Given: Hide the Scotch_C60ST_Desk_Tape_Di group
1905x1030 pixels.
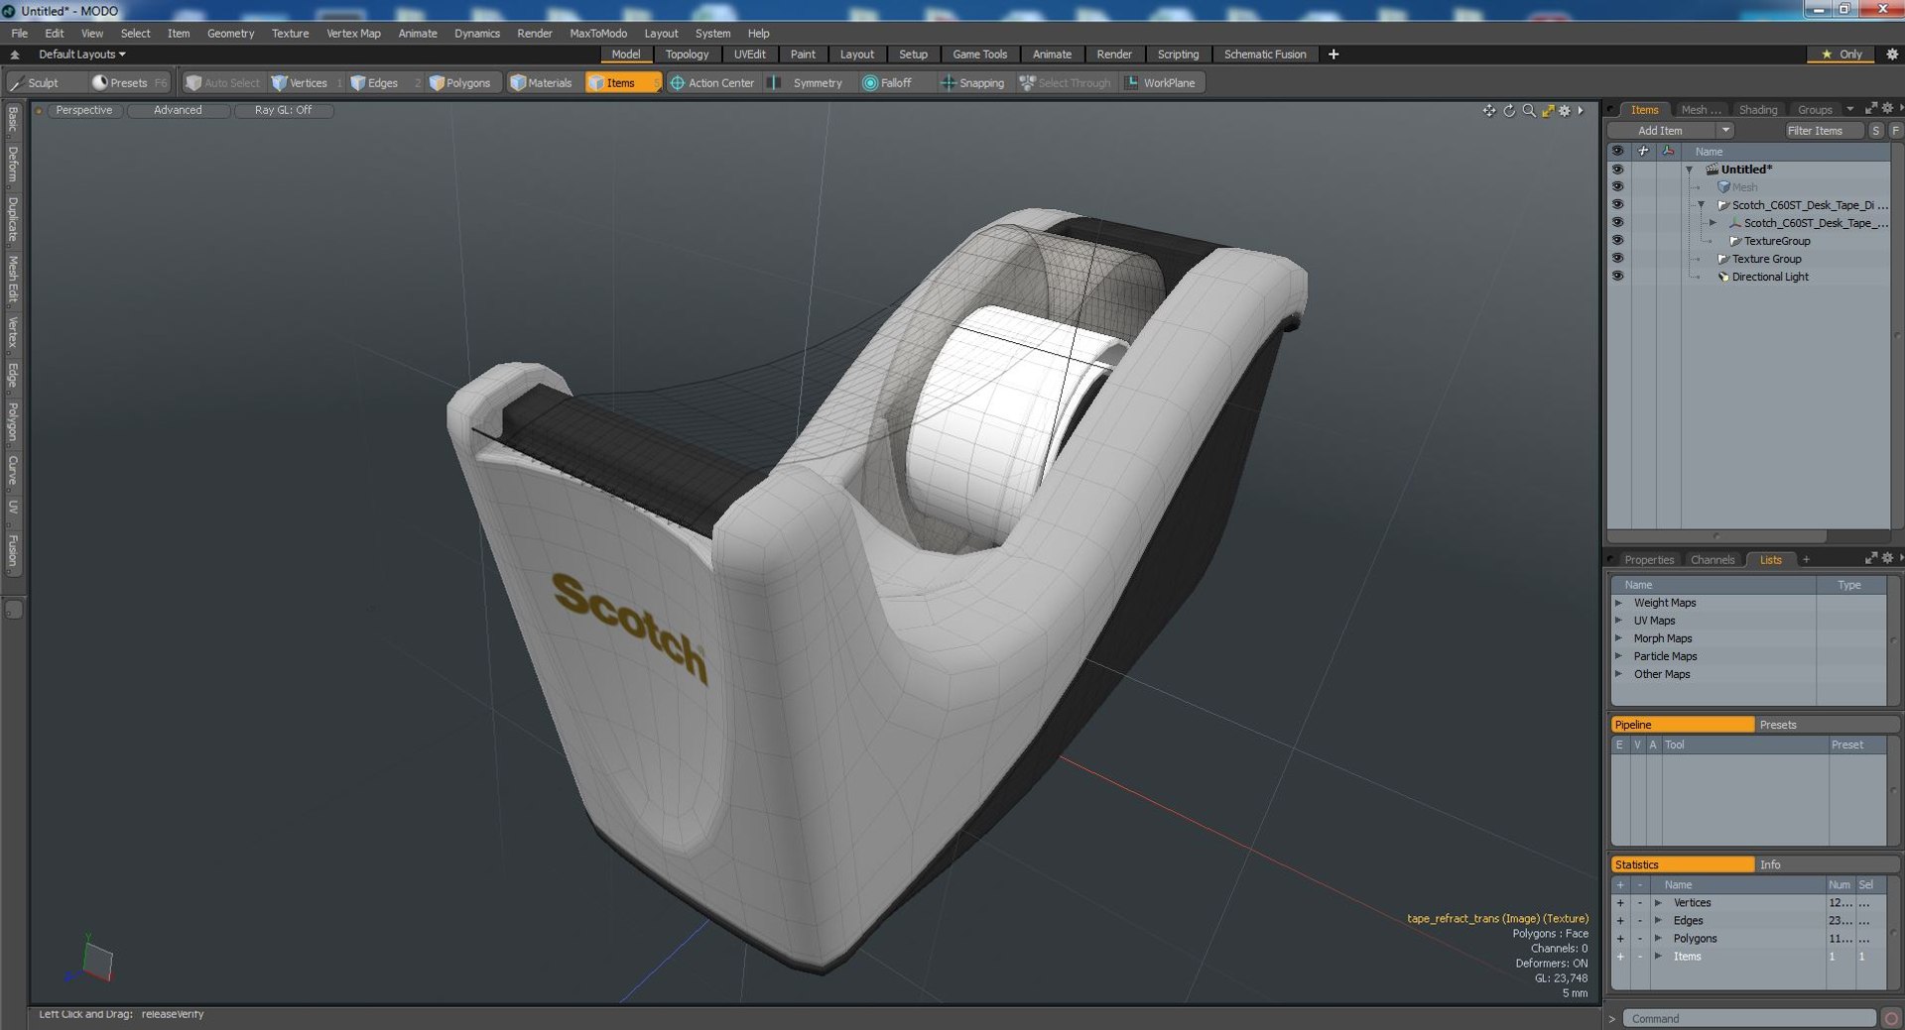Looking at the screenshot, I should (x=1618, y=204).
